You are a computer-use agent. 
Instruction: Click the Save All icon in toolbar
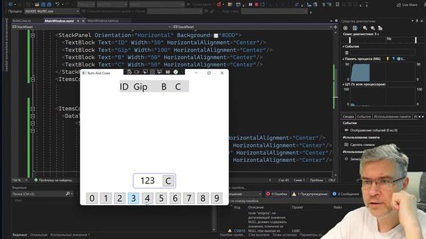click(x=49, y=5)
